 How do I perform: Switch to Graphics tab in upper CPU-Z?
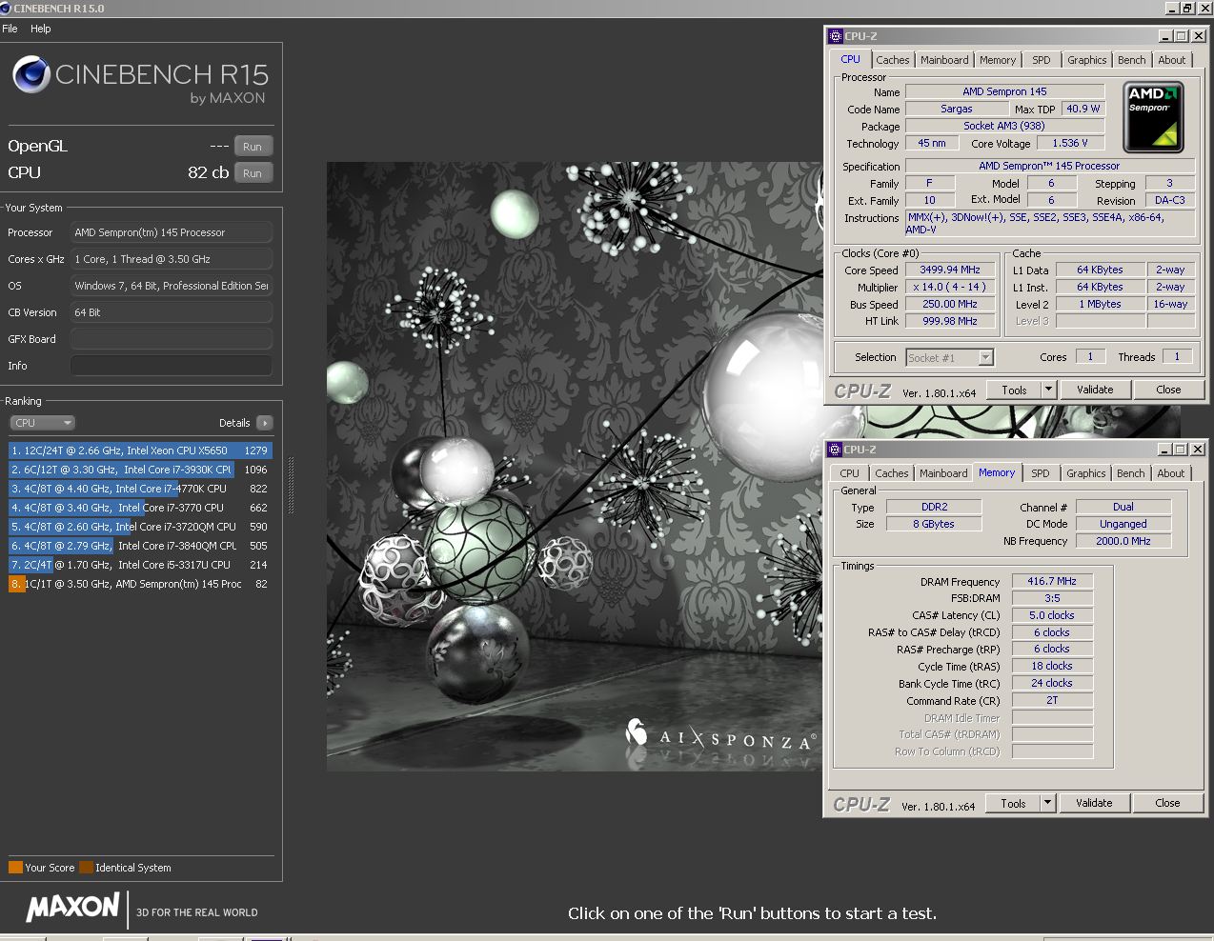pos(1087,60)
